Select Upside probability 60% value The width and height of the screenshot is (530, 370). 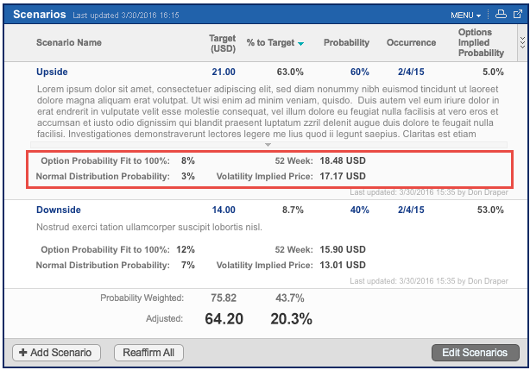pos(359,72)
